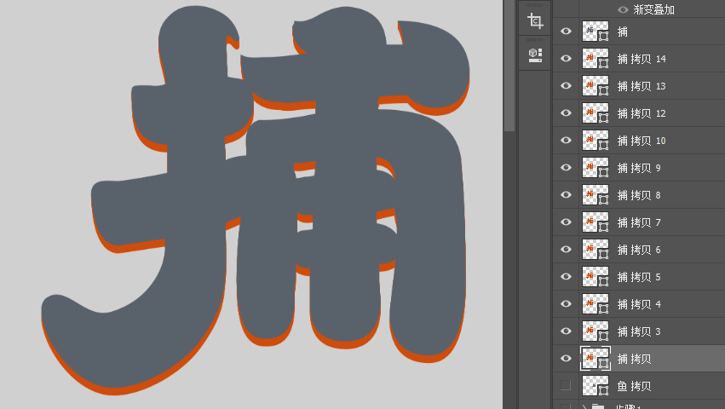Hide the 捕 拷贝 12 layer
This screenshot has height=409, width=725.
[566, 112]
